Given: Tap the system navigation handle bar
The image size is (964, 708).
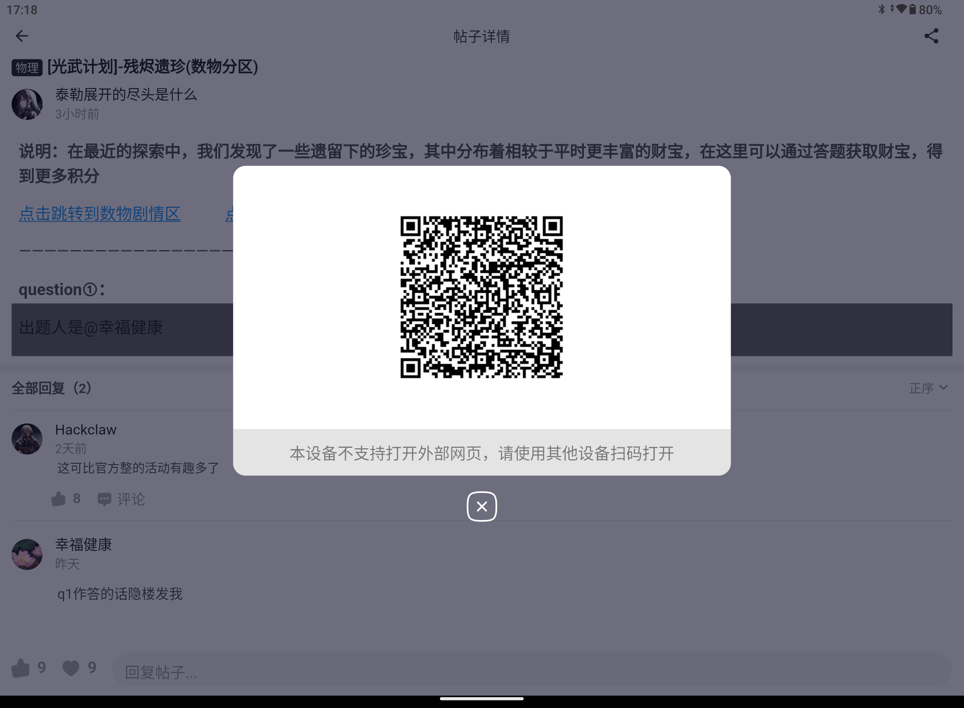Looking at the screenshot, I should point(482,699).
